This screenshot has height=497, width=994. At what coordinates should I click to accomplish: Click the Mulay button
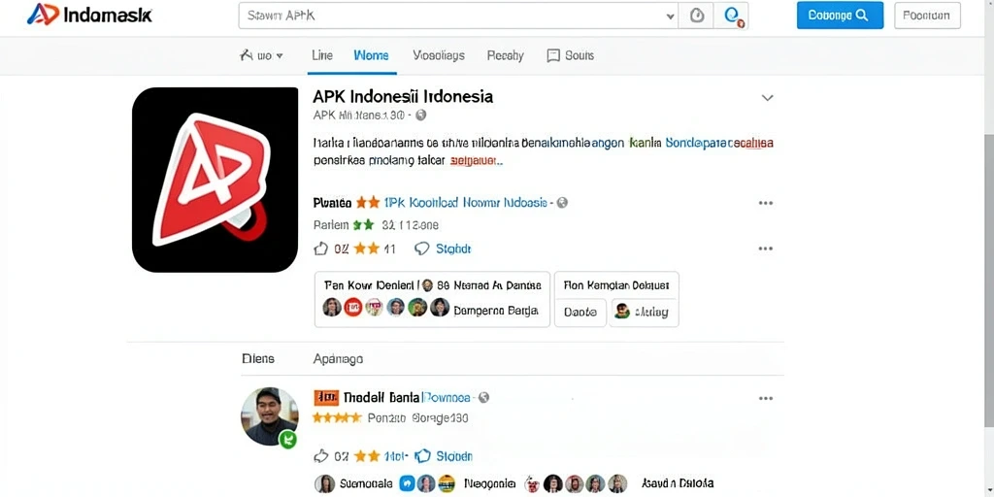point(644,313)
